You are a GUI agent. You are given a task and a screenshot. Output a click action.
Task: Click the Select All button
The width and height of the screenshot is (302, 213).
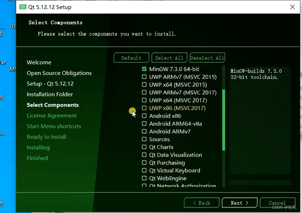click(x=169, y=58)
